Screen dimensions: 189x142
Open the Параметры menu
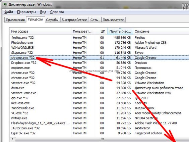coord(26,12)
